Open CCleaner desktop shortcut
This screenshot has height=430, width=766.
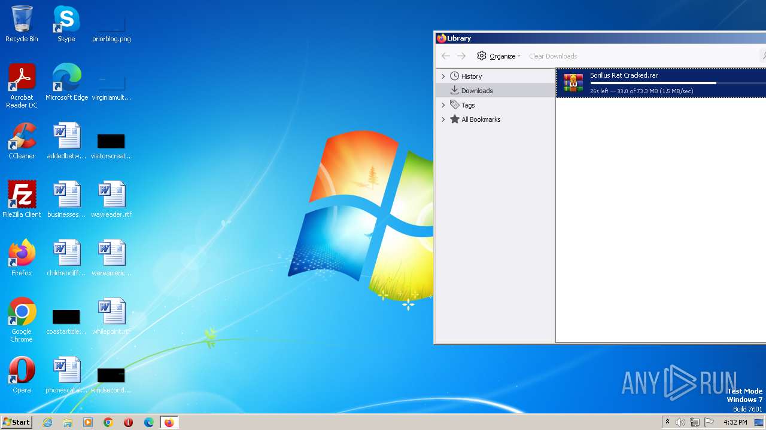tap(22, 141)
